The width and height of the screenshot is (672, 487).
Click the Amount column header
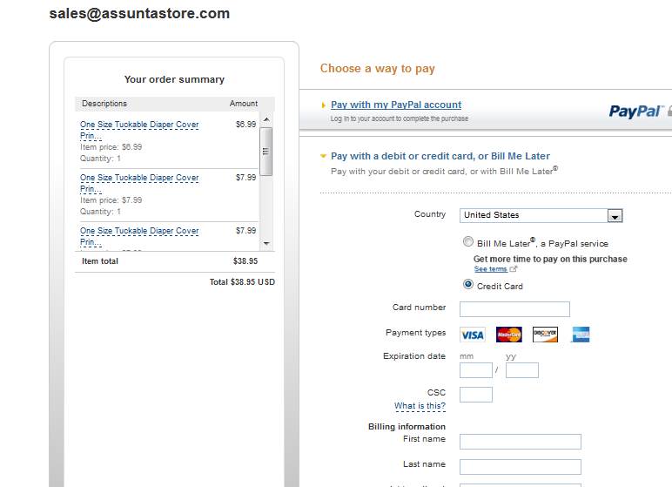[x=244, y=104]
